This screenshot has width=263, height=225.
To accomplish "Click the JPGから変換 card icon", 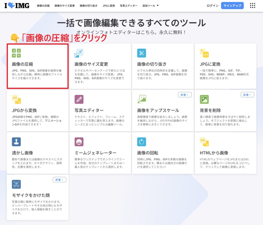I will click(16, 99).
